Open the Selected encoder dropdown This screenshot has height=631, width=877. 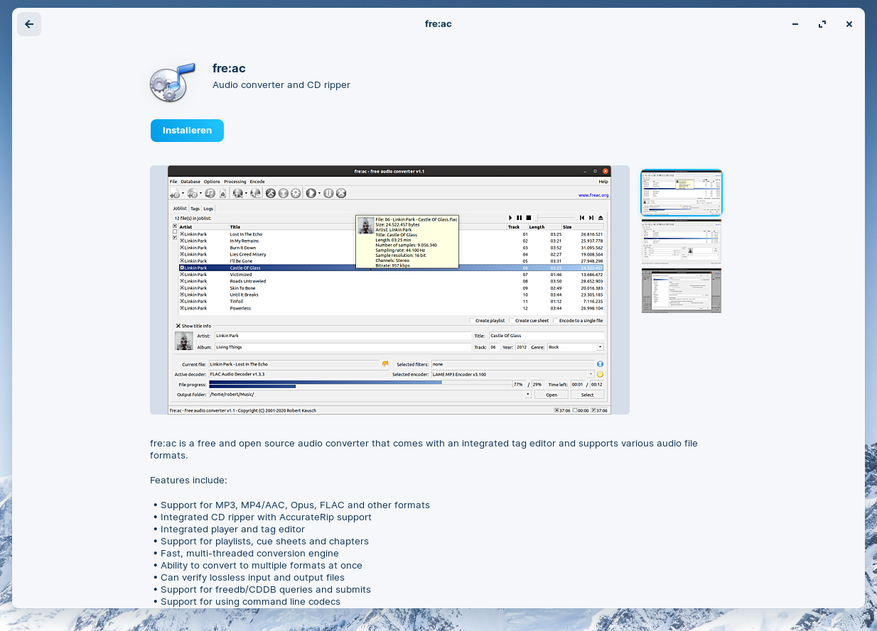(590, 374)
